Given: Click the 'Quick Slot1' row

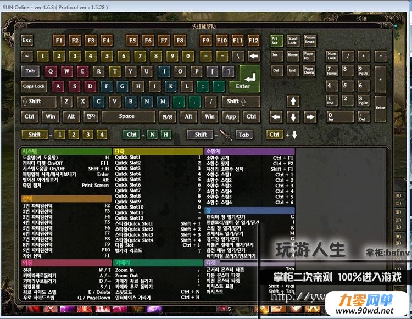Looking at the screenshot, I should coord(158,157).
